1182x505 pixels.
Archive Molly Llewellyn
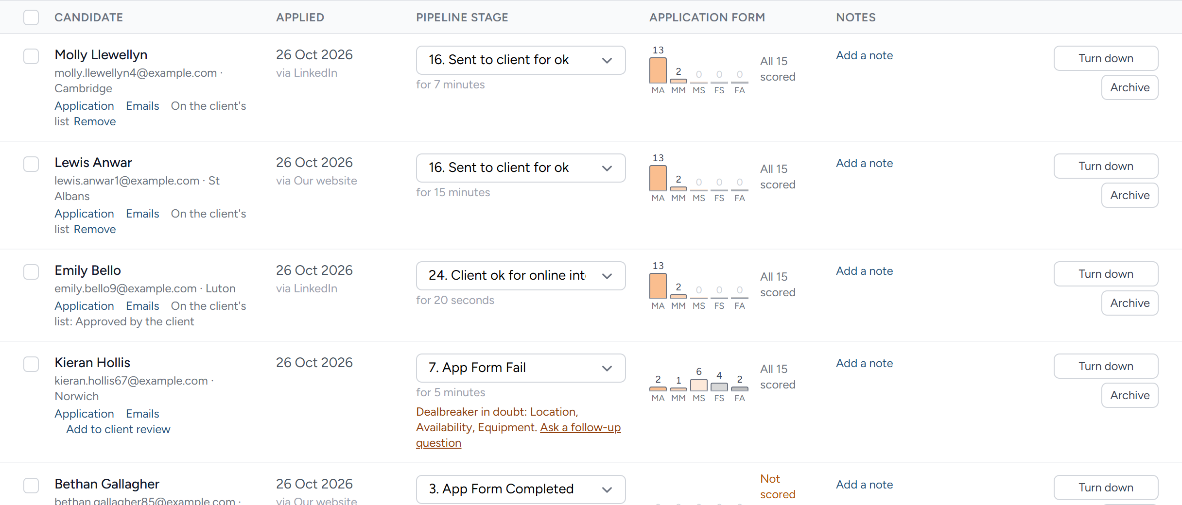(x=1130, y=87)
